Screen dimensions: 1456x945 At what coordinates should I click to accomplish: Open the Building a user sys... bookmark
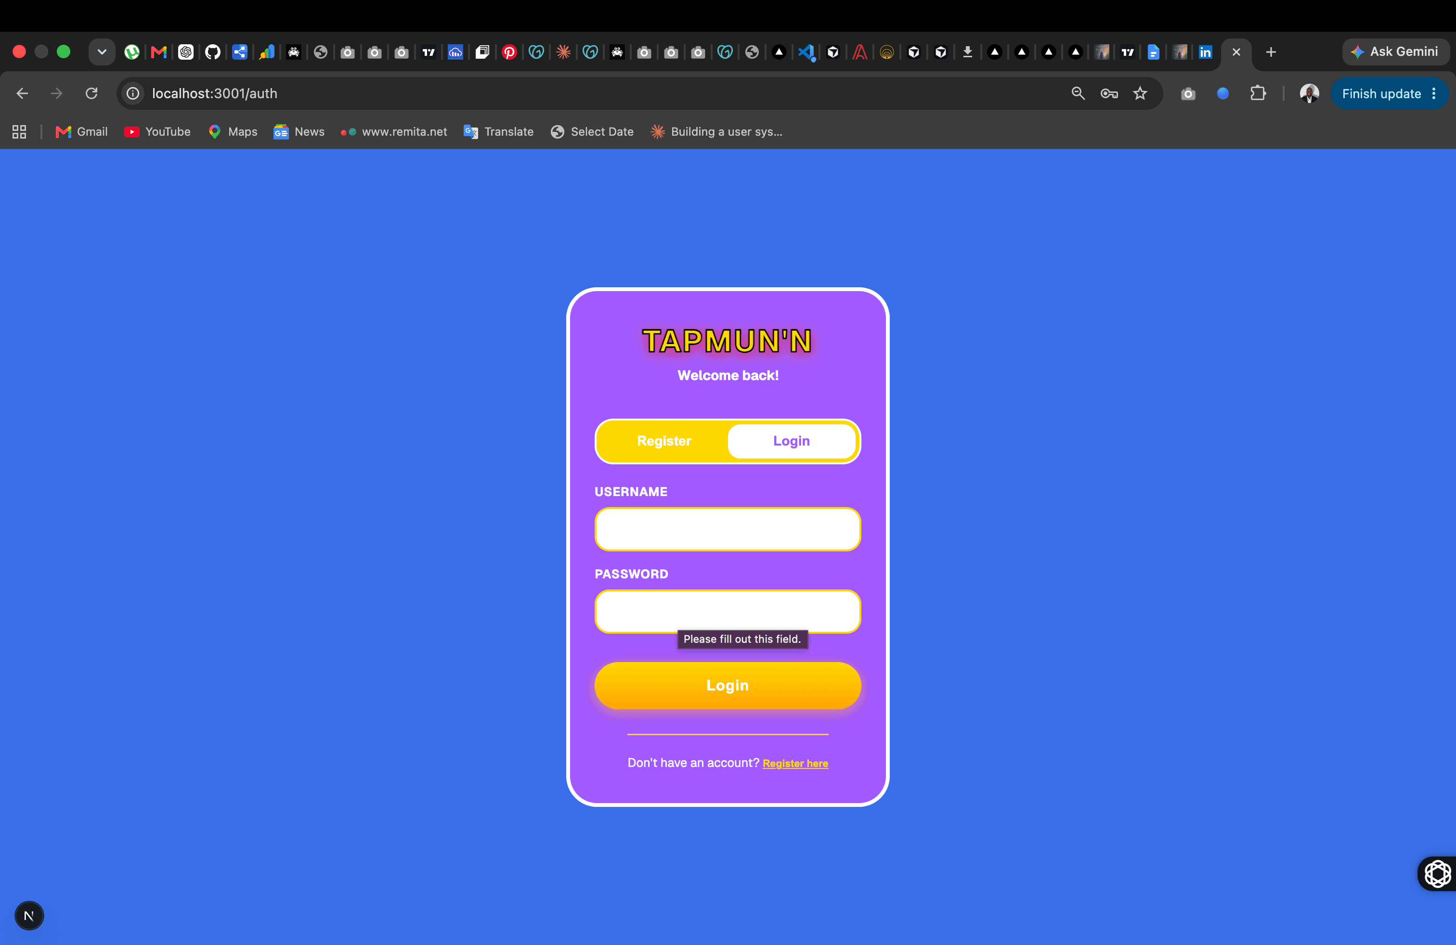(x=716, y=131)
